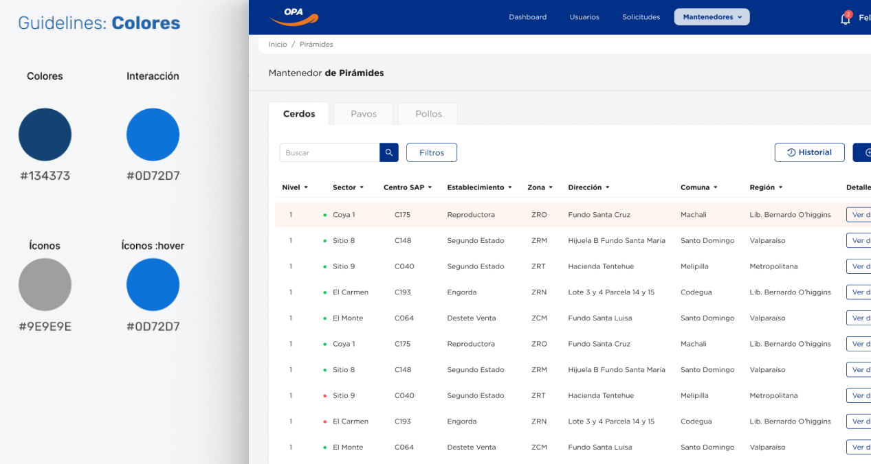Click the OPA logo in header

294,16
